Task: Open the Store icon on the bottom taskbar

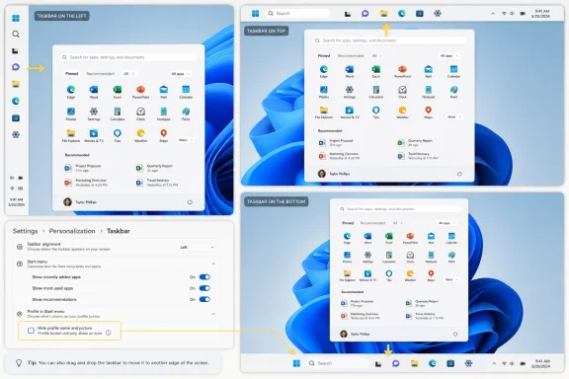Action: pos(450,363)
